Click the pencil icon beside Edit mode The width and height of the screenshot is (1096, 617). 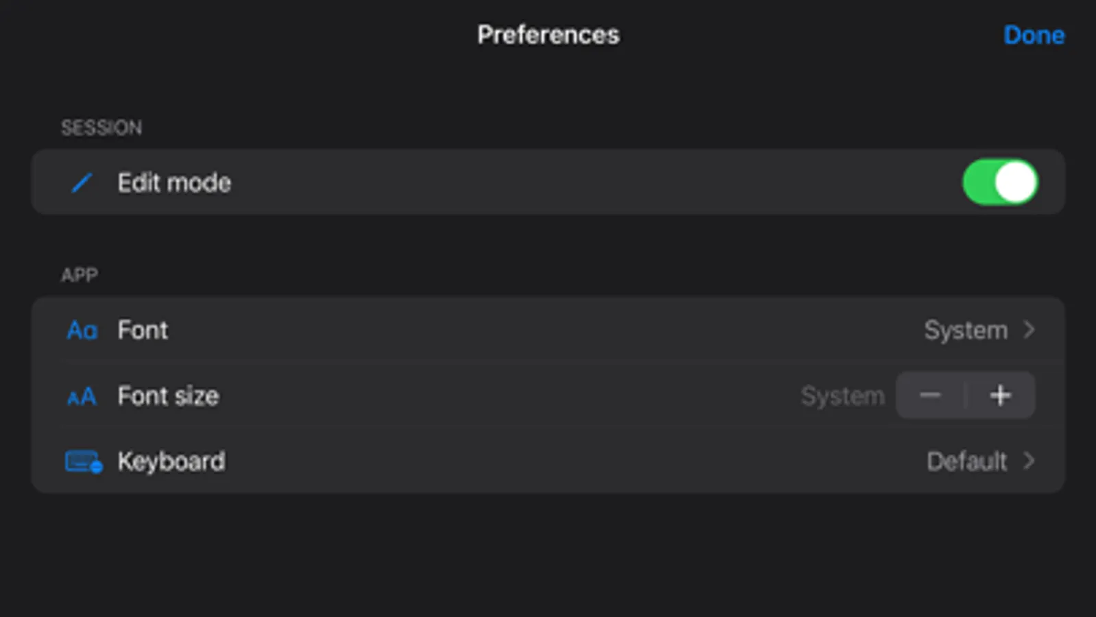82,183
